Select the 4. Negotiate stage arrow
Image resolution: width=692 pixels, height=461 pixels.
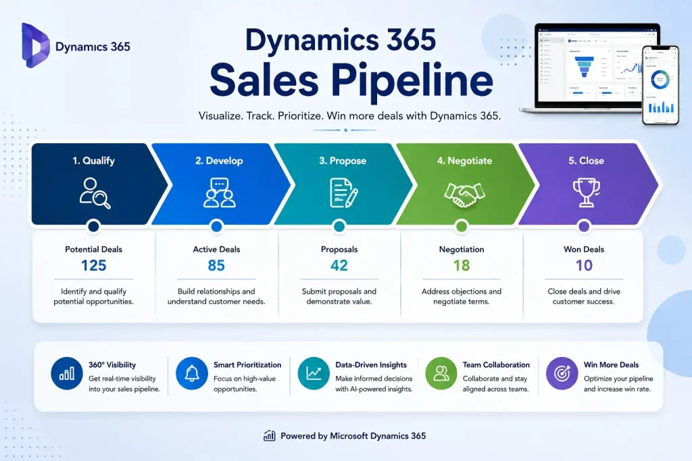point(466,184)
